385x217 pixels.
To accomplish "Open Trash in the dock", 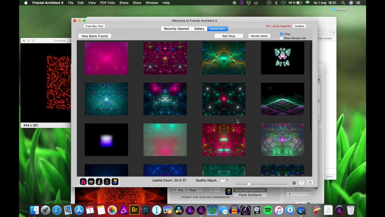I will [350, 210].
